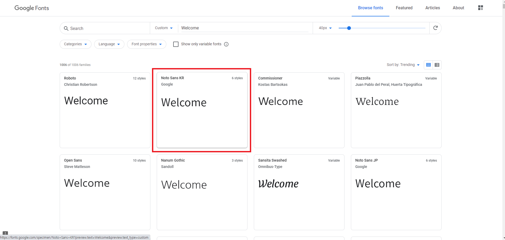Open the Piazzolla font card
This screenshot has height=240, width=505.
[396, 110]
